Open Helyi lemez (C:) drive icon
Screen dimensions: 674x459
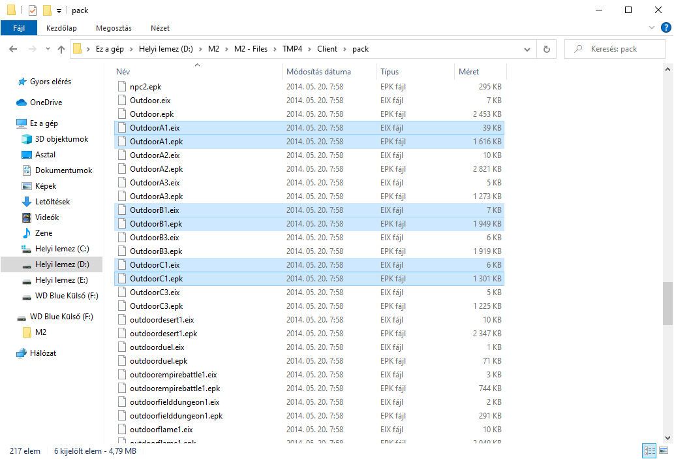tap(27, 249)
